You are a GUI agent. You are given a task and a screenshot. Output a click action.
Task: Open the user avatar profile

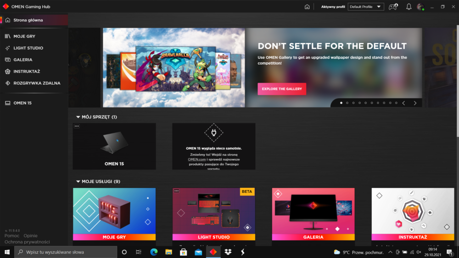tap(420, 7)
